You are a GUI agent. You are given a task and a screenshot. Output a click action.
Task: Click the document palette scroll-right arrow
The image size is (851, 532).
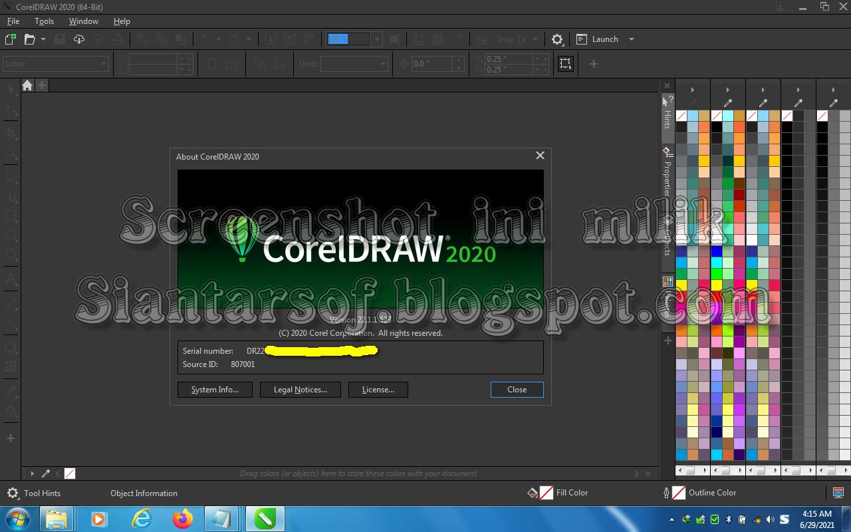pyautogui.click(x=636, y=473)
